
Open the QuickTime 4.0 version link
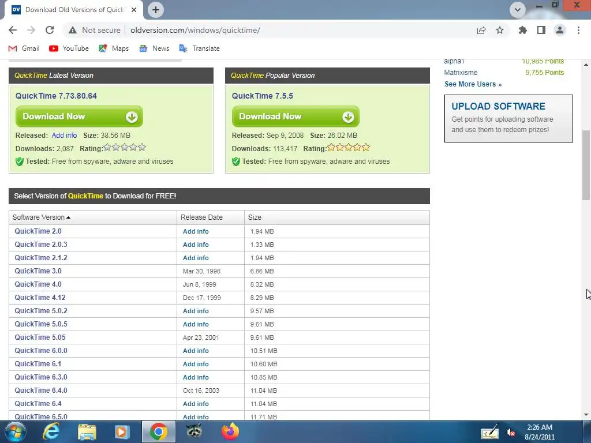38,284
